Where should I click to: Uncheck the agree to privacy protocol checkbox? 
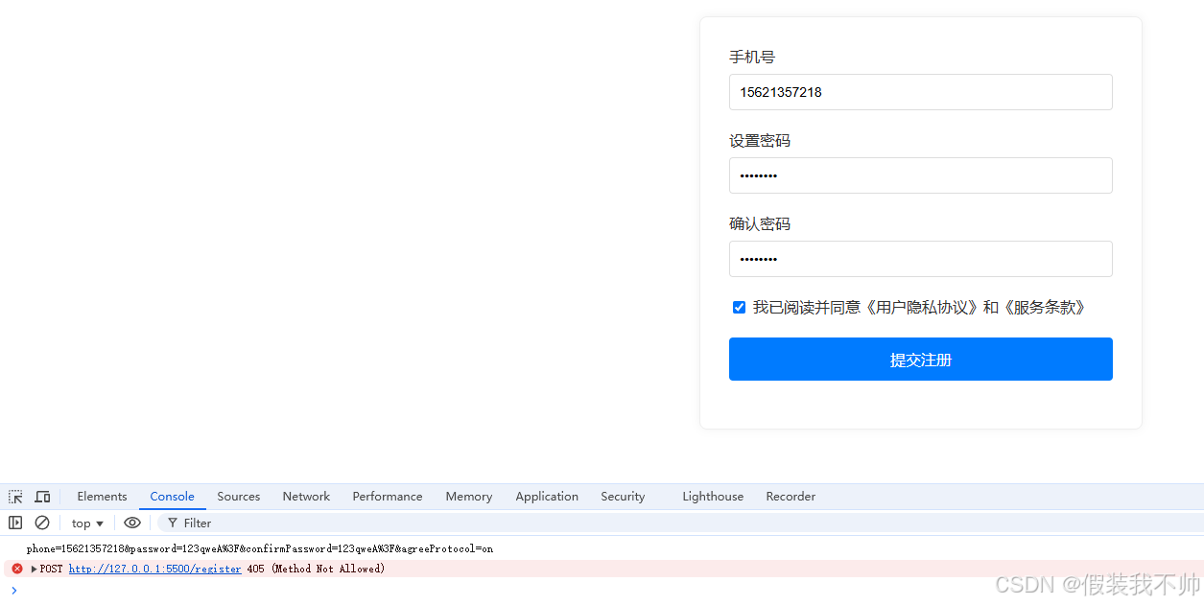[x=739, y=307]
